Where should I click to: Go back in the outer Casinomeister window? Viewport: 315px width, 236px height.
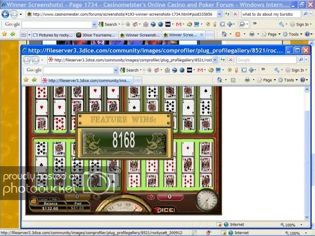(x=5, y=14)
